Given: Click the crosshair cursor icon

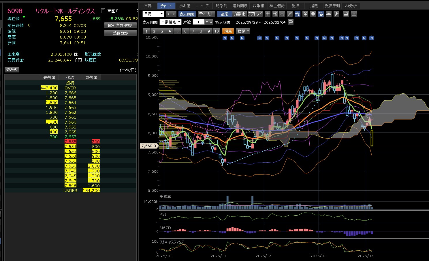Looking at the screenshot, I should coord(268,14).
